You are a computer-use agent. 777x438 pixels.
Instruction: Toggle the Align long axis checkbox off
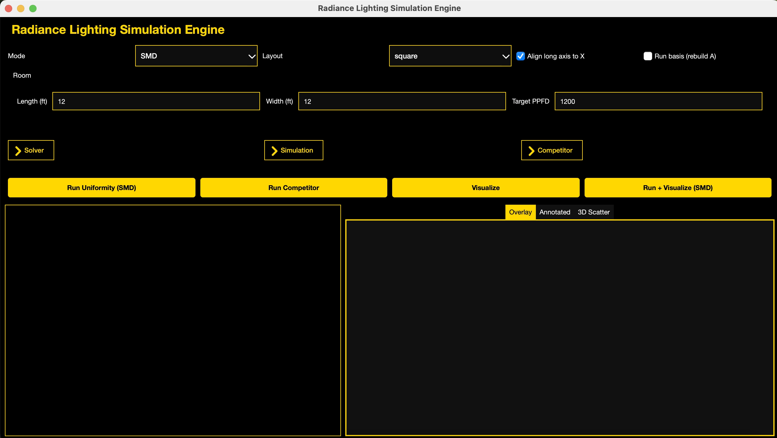pyautogui.click(x=520, y=56)
